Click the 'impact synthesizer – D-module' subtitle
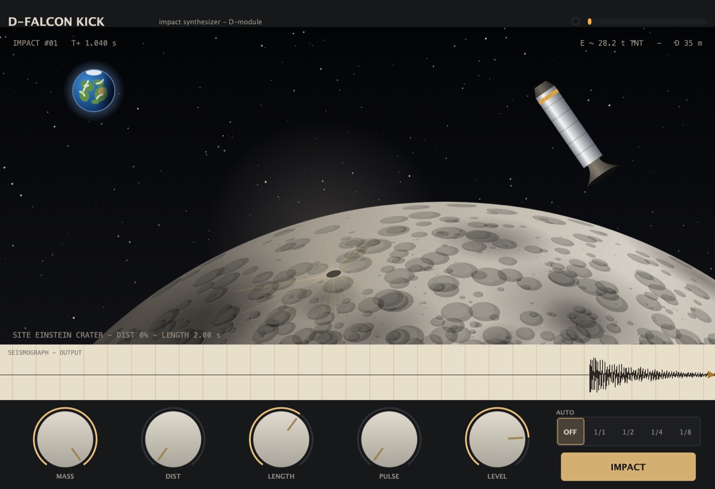715x489 pixels. click(210, 22)
